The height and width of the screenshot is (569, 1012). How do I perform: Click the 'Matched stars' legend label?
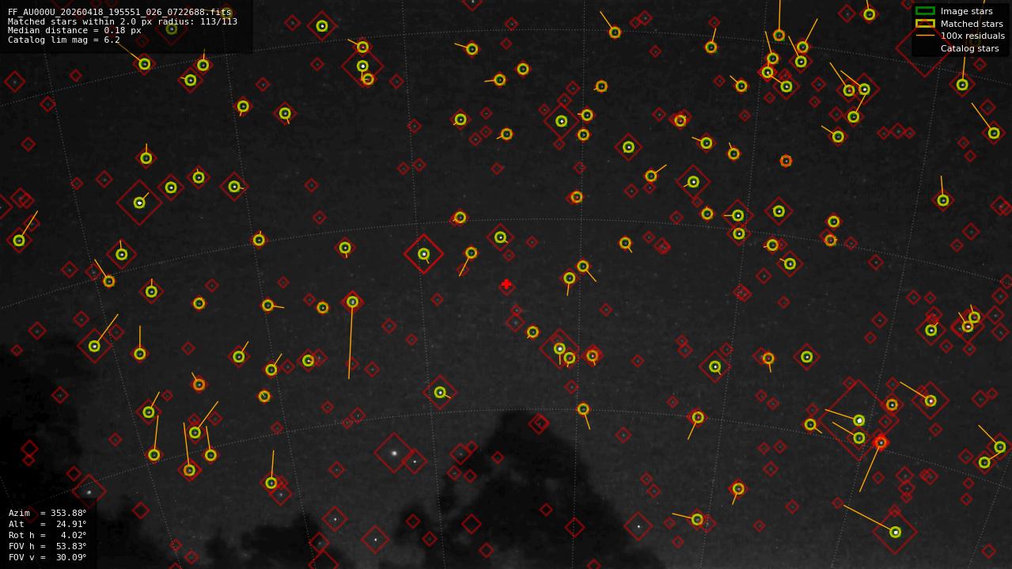972,24
